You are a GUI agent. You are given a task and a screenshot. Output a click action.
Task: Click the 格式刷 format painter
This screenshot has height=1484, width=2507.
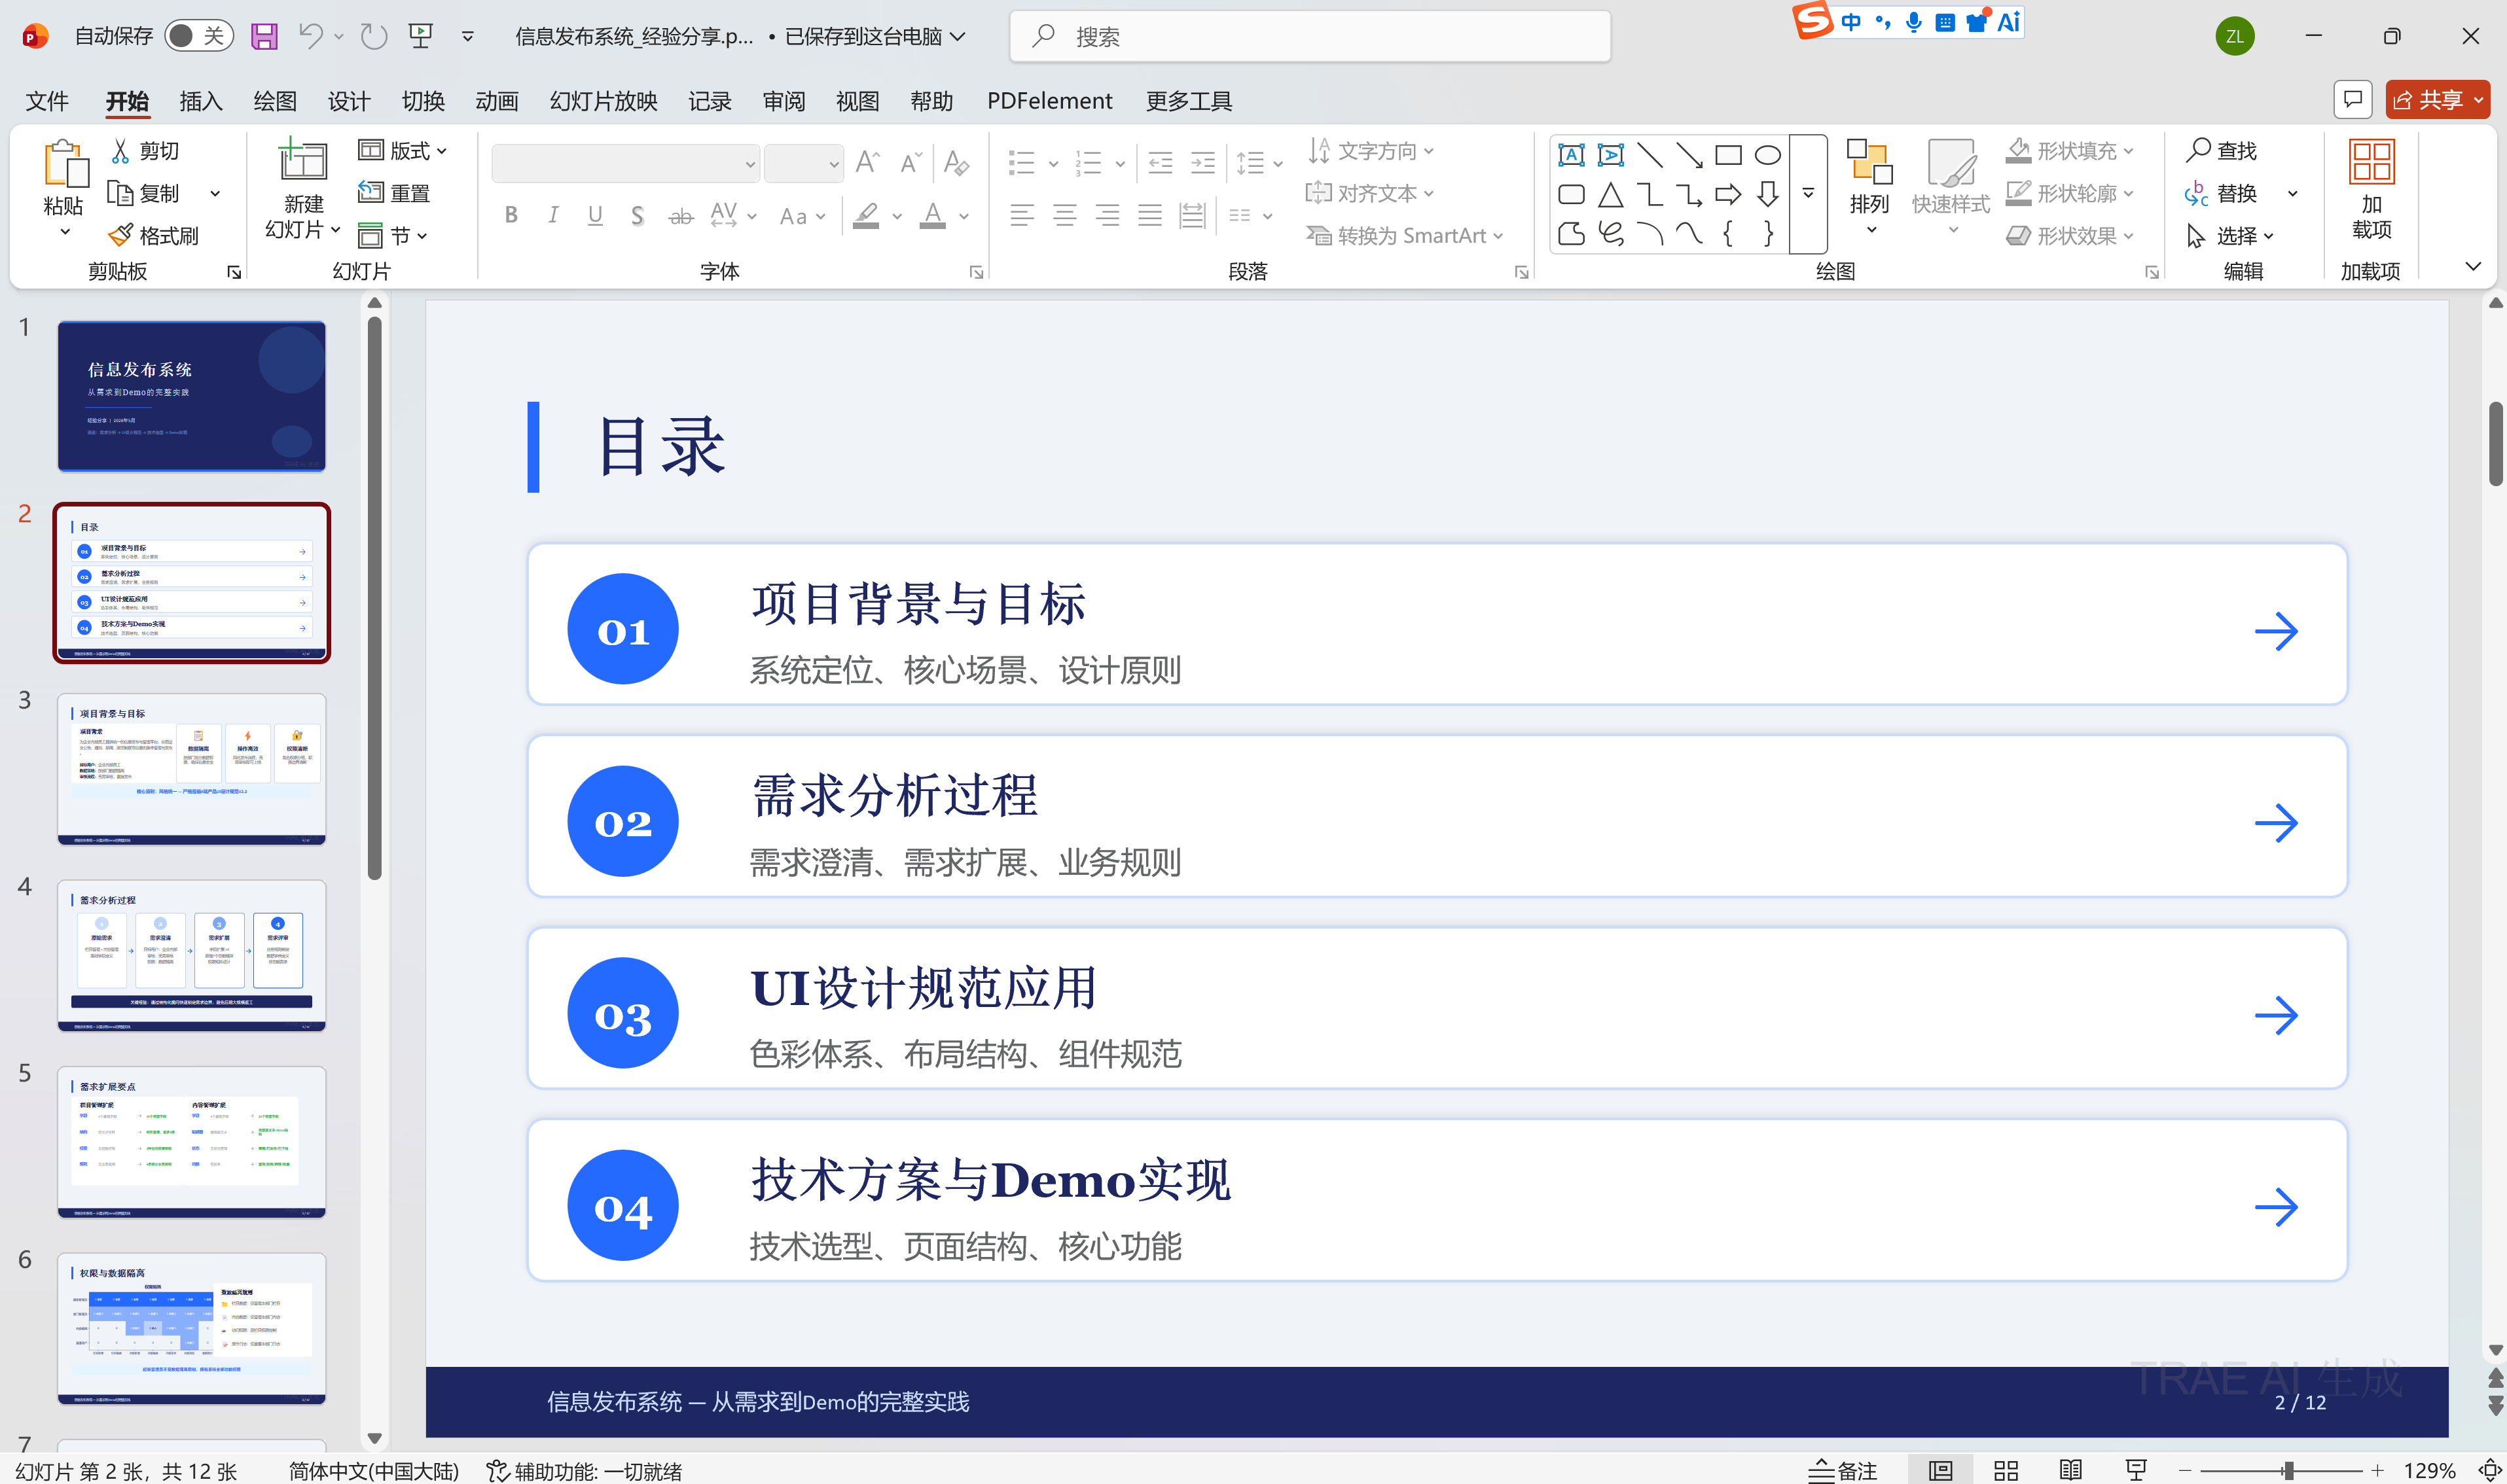click(x=154, y=235)
